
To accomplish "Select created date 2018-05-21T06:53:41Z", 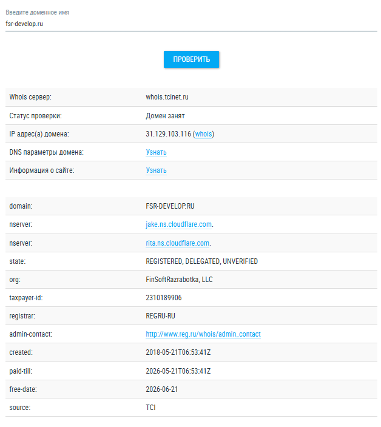I will 178,352.
